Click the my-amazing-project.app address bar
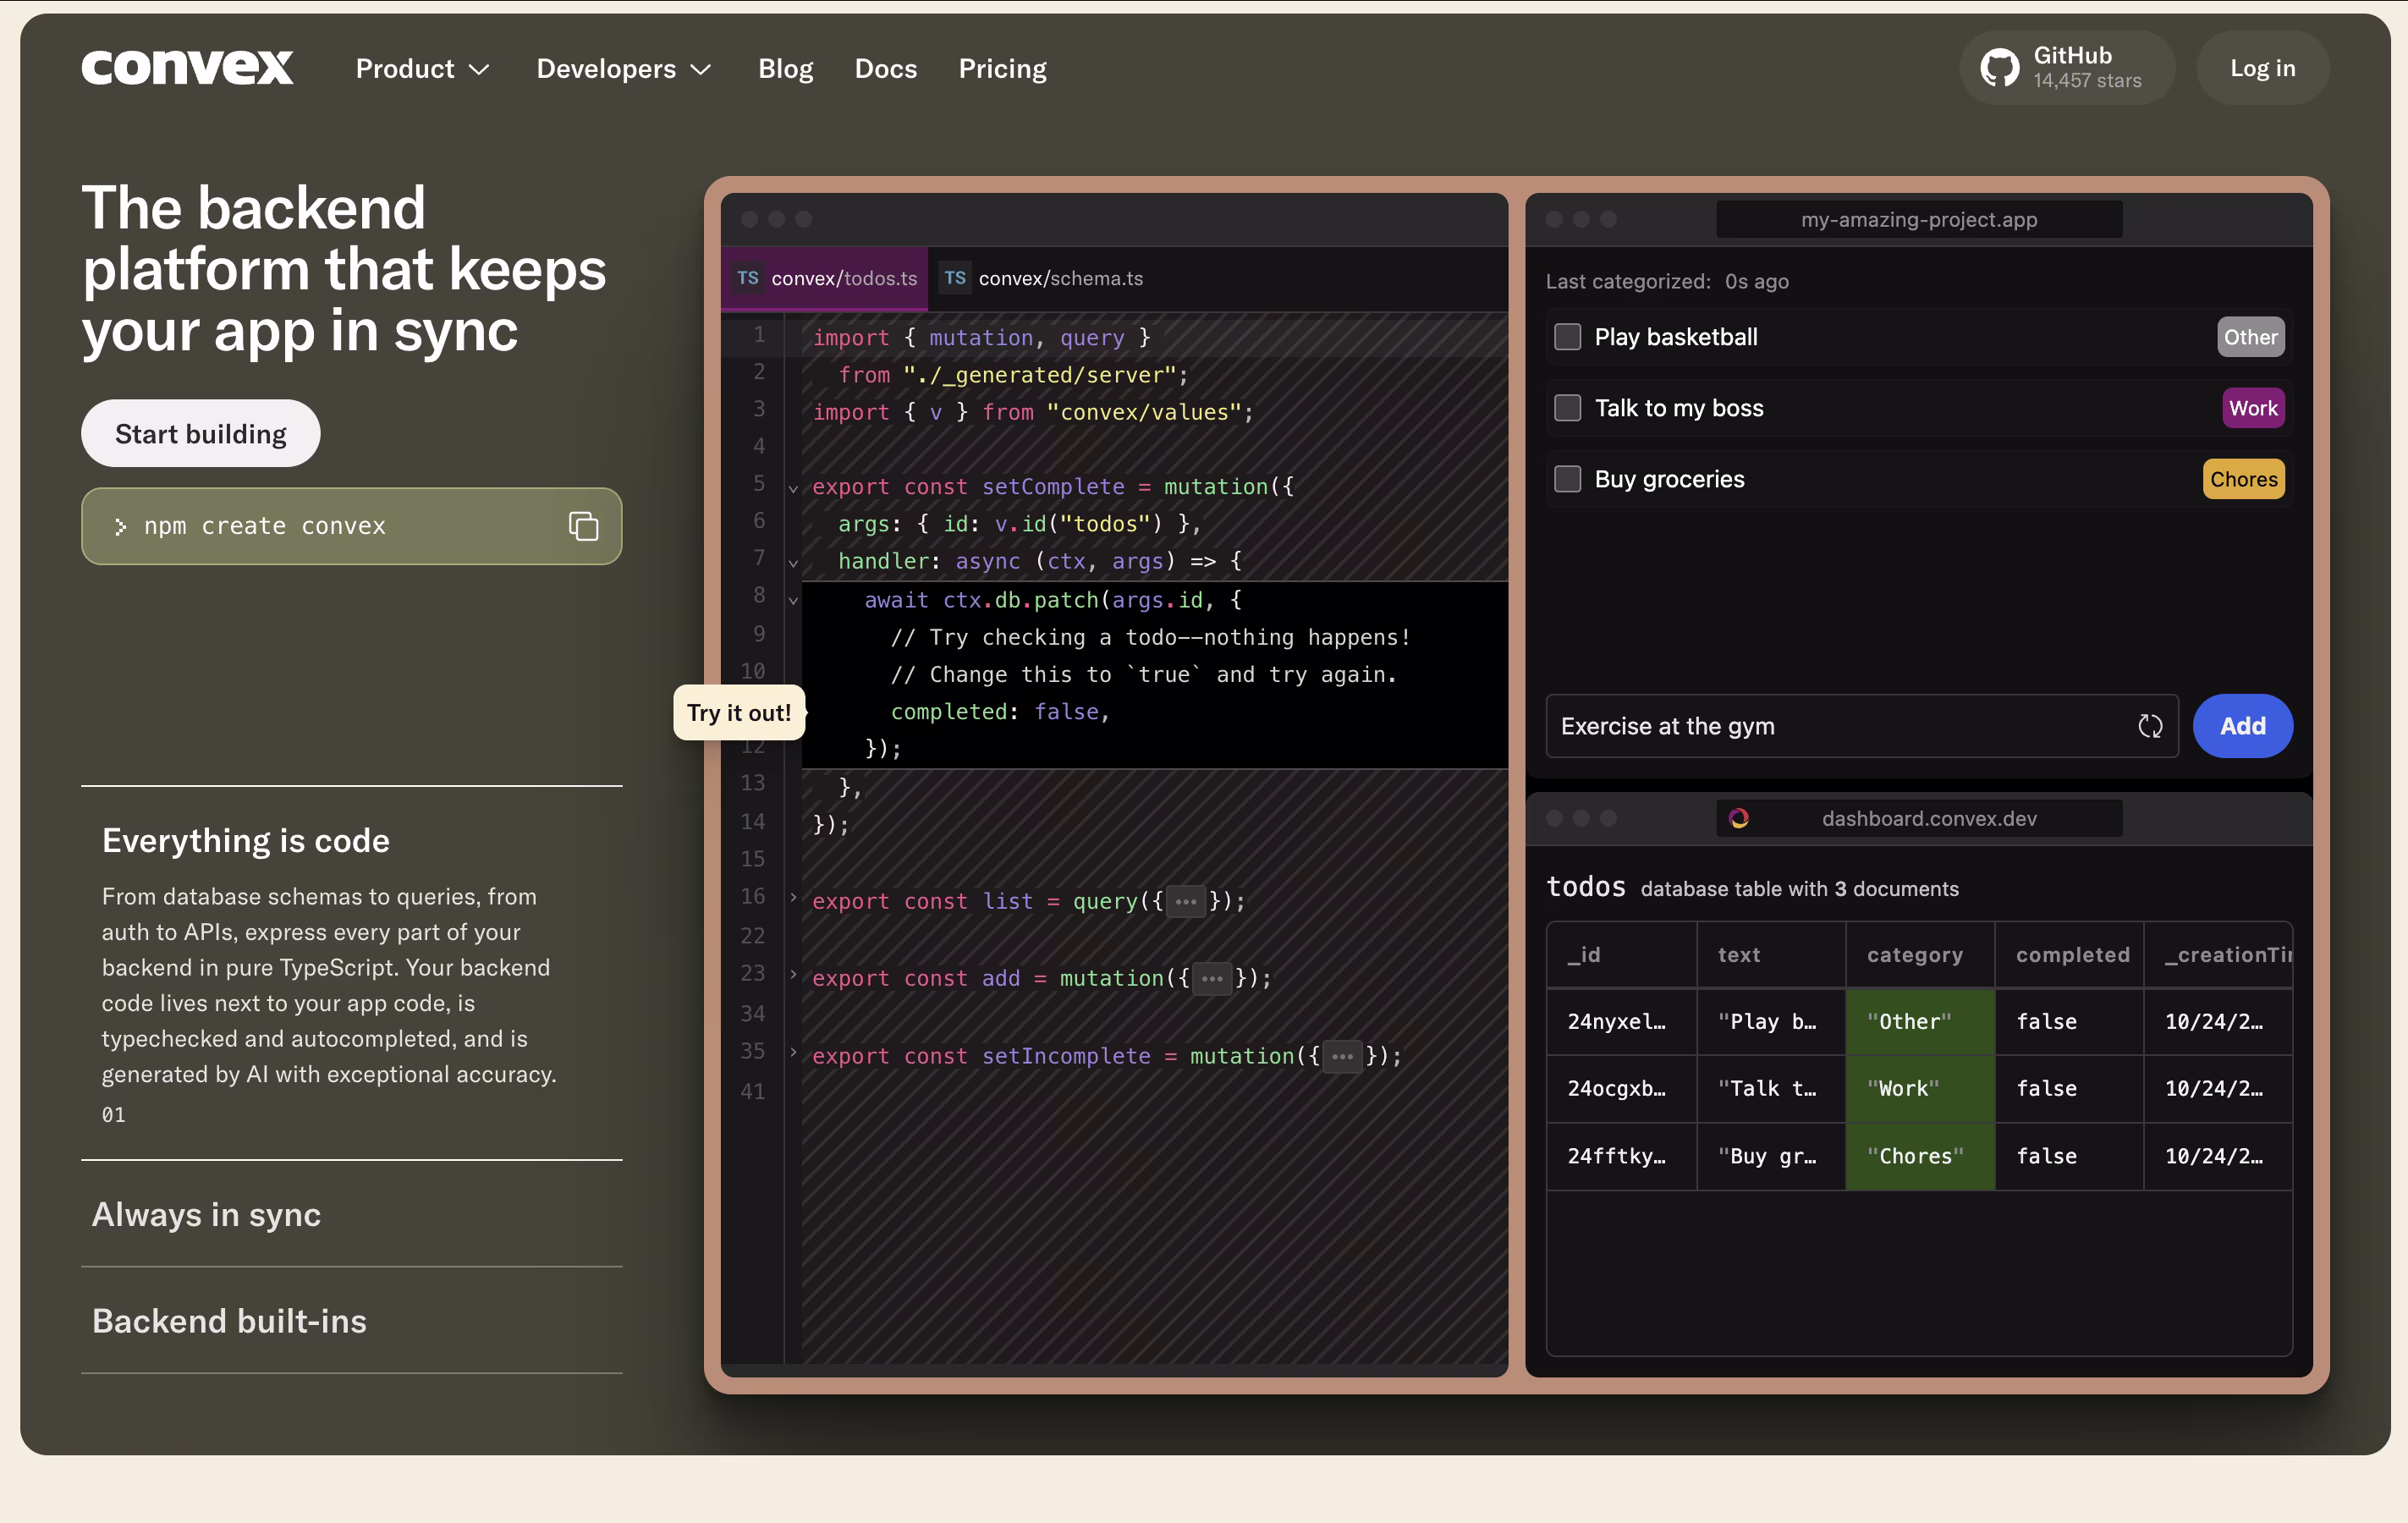The height and width of the screenshot is (1523, 2408). (x=1919, y=219)
